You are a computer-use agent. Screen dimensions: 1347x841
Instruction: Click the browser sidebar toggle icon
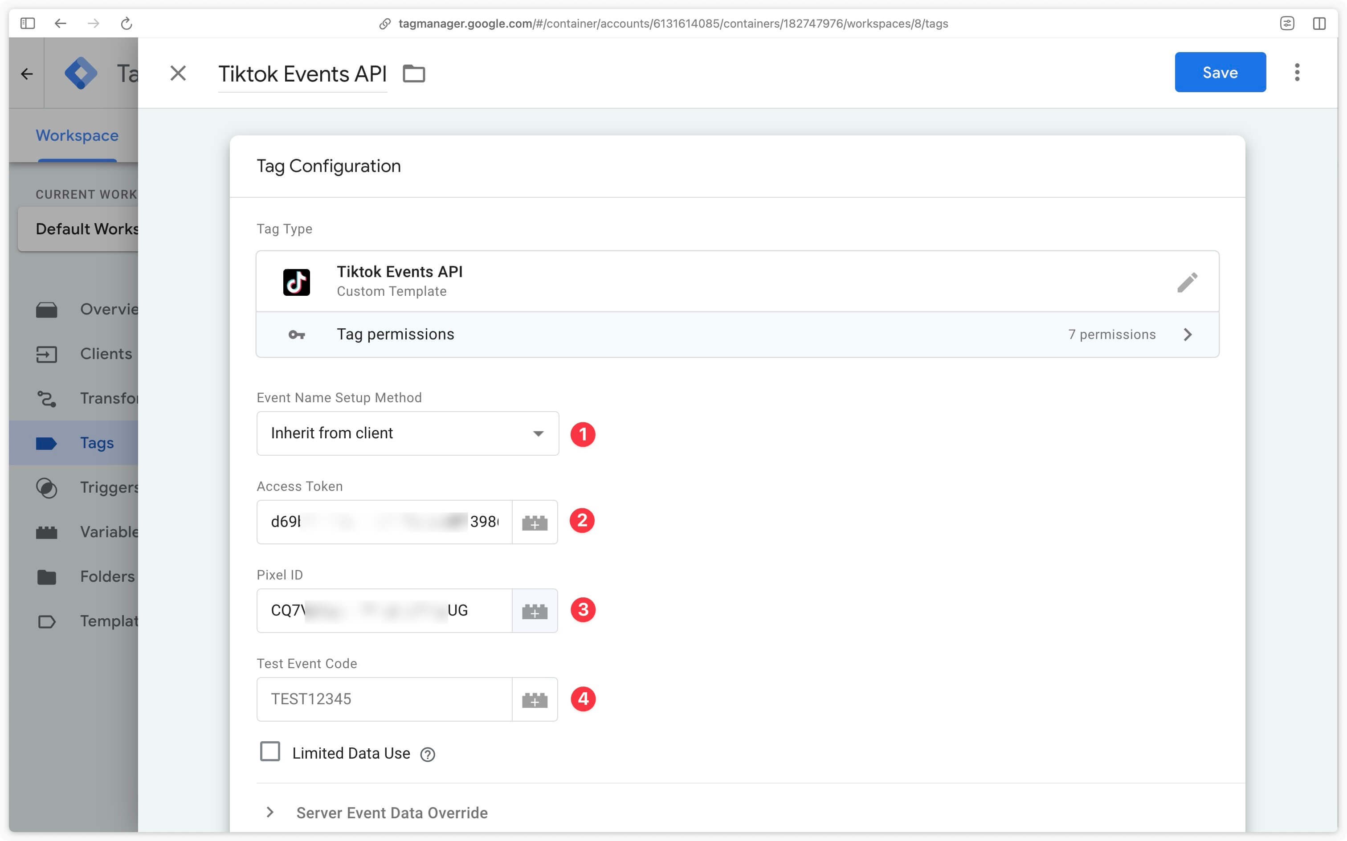(27, 23)
